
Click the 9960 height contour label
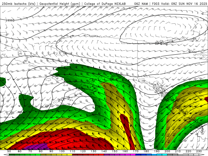click(11, 20)
